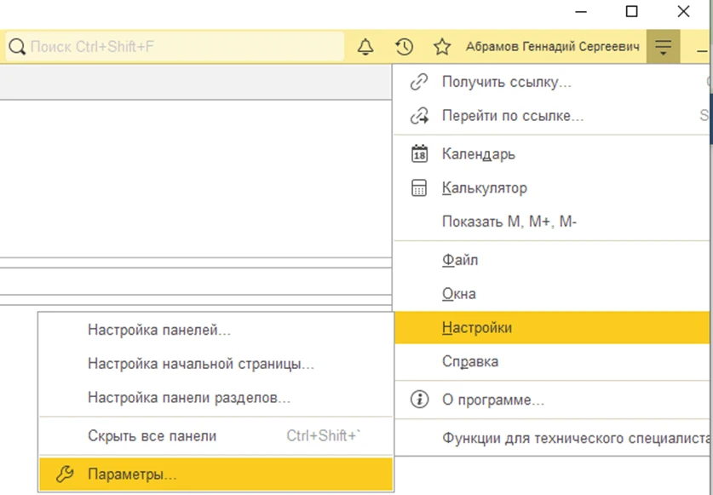The width and height of the screenshot is (713, 495).
Task: Open favorites via the star icon
Action: 443,47
